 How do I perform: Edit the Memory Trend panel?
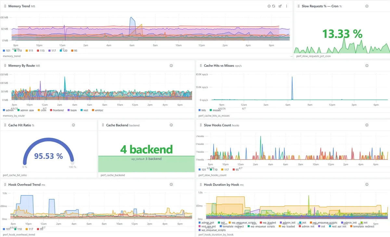coord(280,6)
